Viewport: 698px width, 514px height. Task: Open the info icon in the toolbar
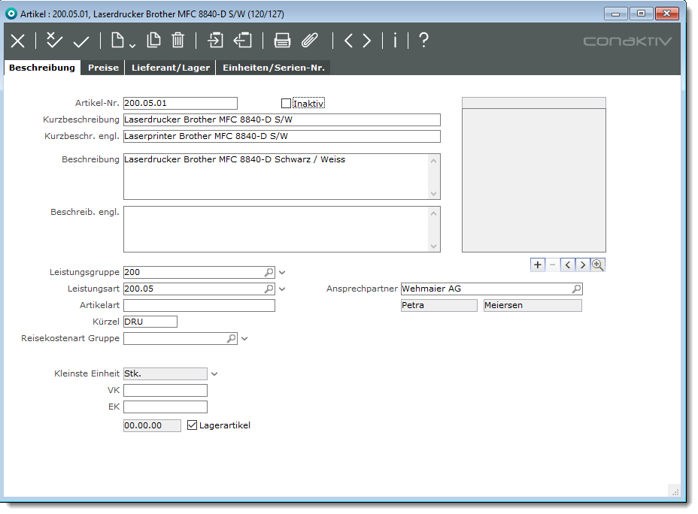tap(395, 41)
